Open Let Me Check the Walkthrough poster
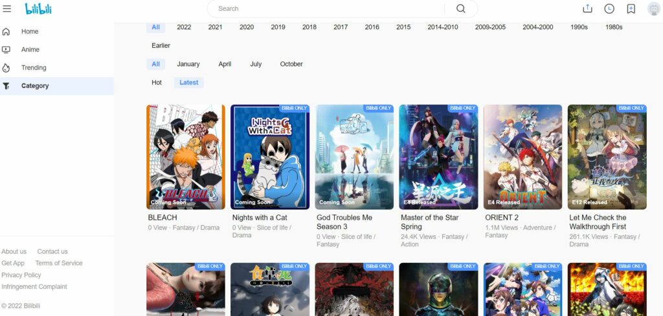663x316 pixels. [x=607, y=157]
